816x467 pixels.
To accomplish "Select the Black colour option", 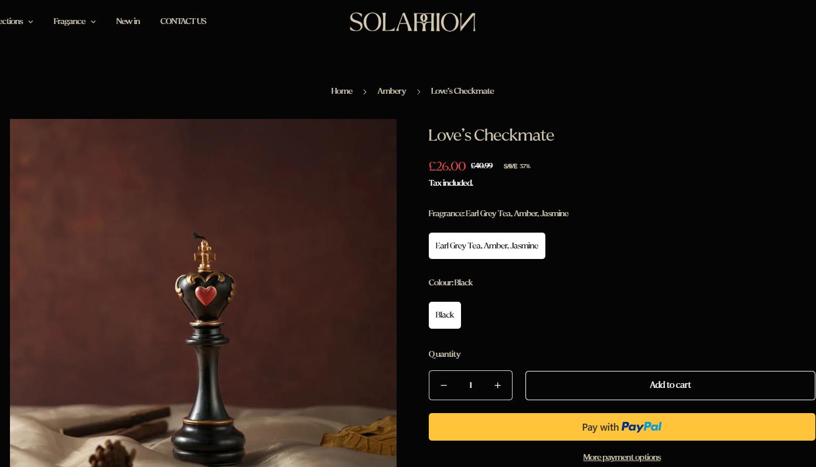I will (445, 315).
